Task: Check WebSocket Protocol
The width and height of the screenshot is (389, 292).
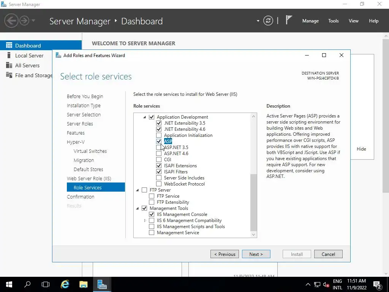Action: [x=159, y=184]
